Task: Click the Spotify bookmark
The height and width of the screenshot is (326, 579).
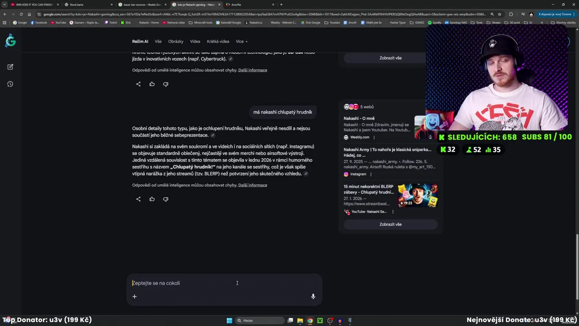Action: tap(435, 22)
